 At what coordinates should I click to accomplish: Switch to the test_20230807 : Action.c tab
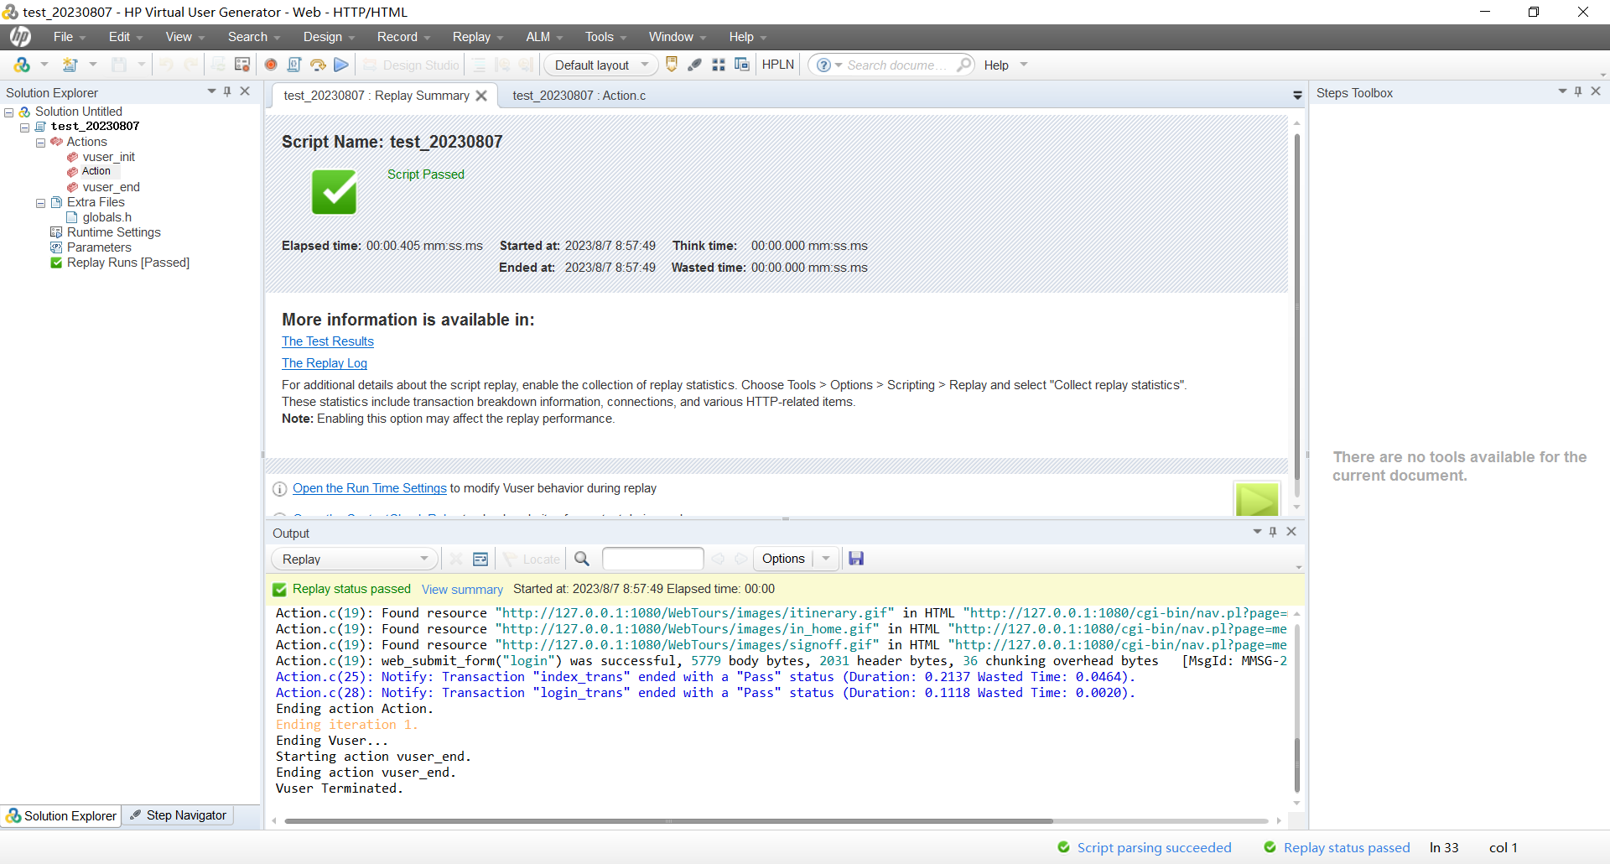pos(579,96)
